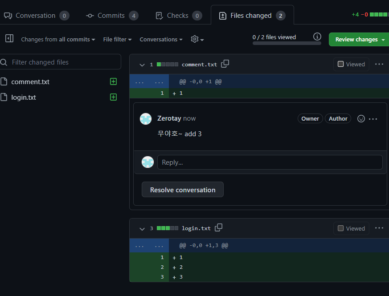Click the Checks tab icon
The image size is (389, 296).
click(159, 16)
